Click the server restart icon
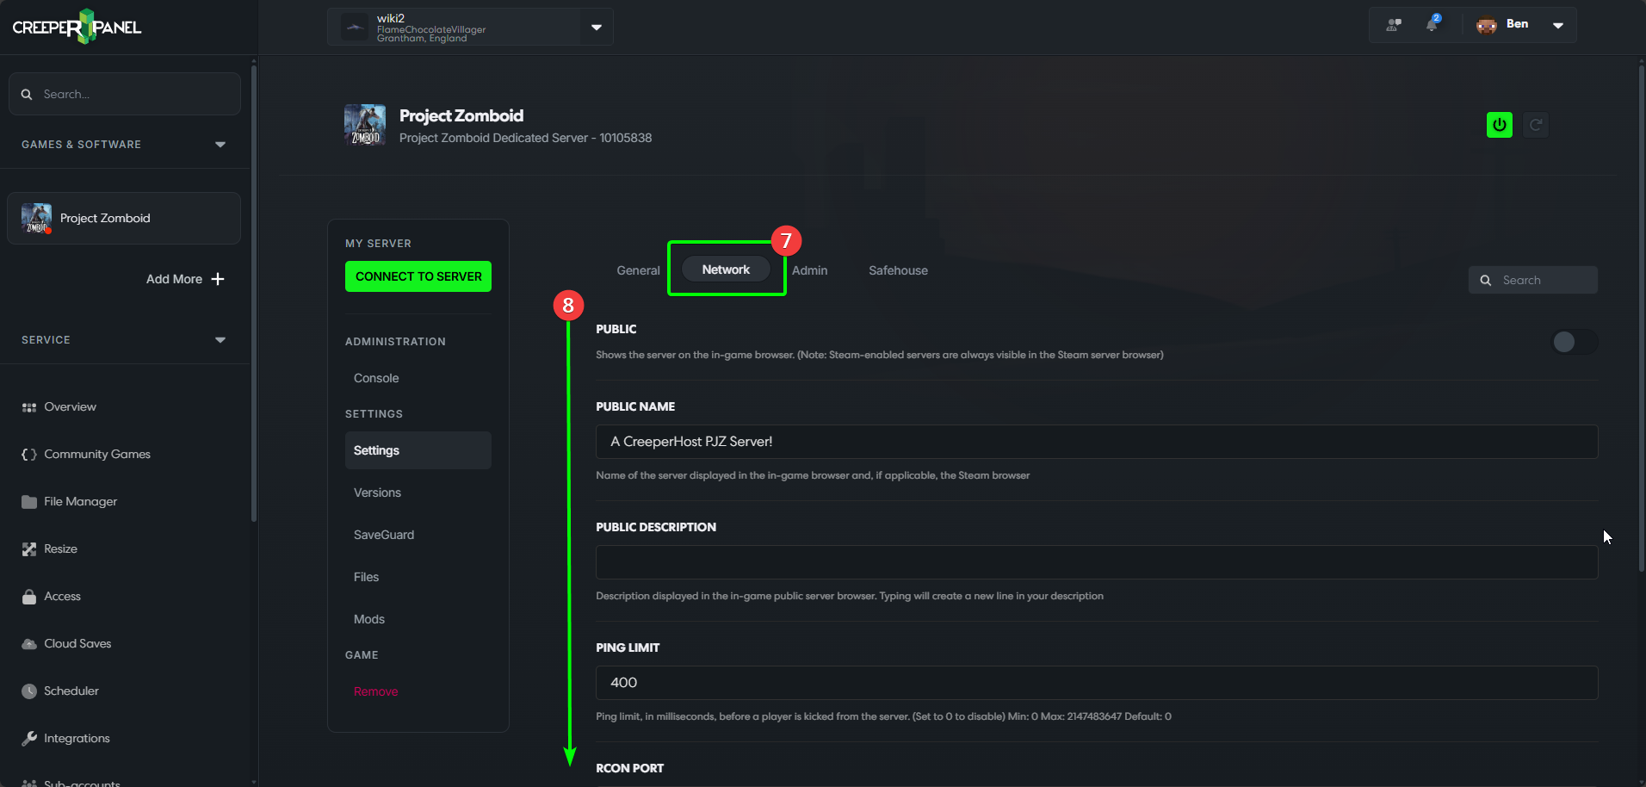This screenshot has width=1646, height=787. click(1535, 125)
